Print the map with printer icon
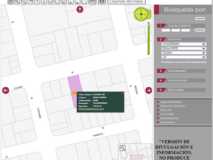Image resolution: width=213 pixels, height=160 pixels. coord(92,2)
